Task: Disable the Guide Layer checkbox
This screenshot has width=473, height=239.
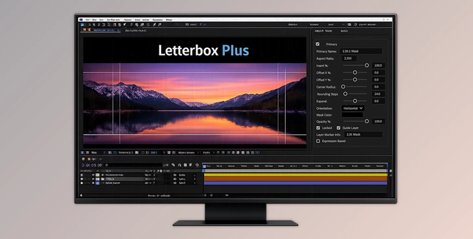Action: tap(338, 128)
